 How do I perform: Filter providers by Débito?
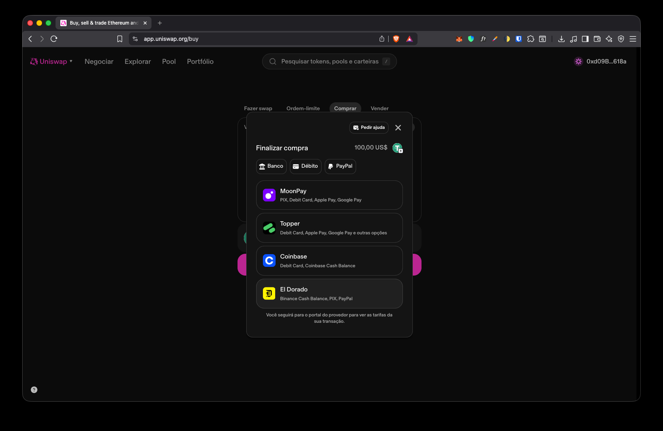[x=305, y=167]
